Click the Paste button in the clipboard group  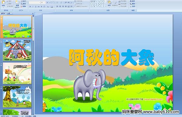(3, 4)
